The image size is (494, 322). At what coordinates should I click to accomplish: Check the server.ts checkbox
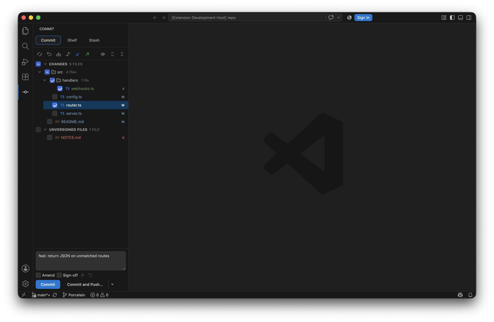55,114
